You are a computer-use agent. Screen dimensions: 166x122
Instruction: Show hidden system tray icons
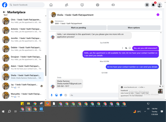[x=145, y=111]
